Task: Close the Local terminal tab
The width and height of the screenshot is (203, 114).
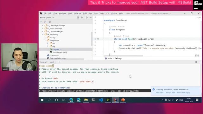Action: (x=55, y=62)
